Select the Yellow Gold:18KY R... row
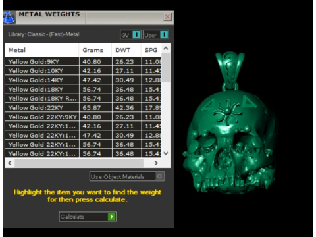Screen dimensions: 316x237 coord(83,99)
